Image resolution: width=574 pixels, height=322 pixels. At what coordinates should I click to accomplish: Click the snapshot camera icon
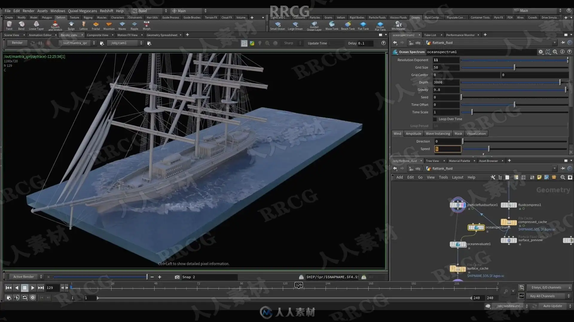tap(177, 277)
